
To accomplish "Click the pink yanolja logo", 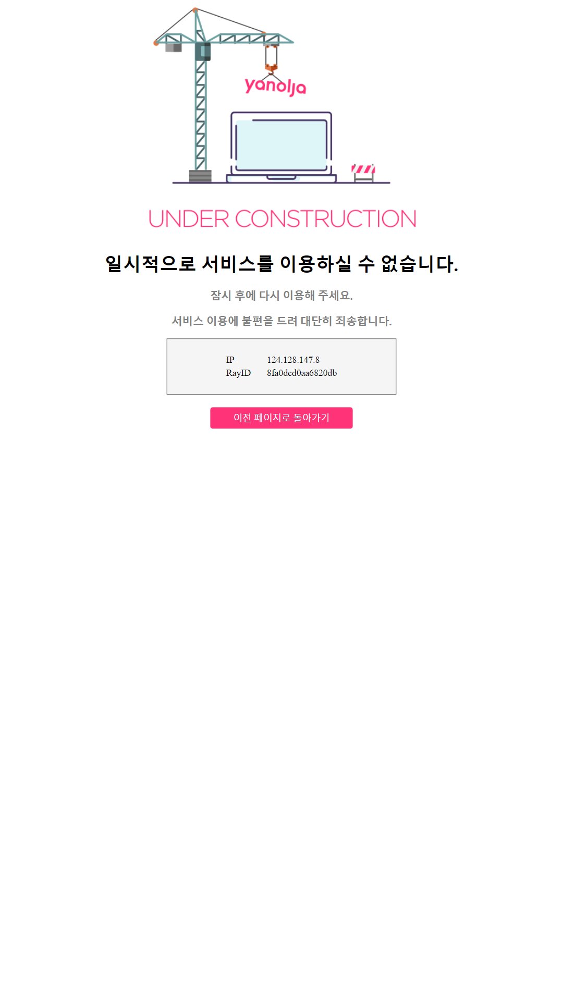I will (275, 86).
